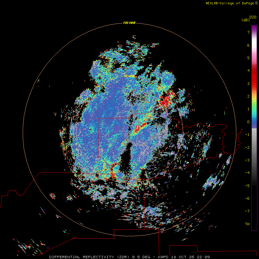
Task: Click the 0 value on the color scale
Action: pyautogui.click(x=248, y=122)
